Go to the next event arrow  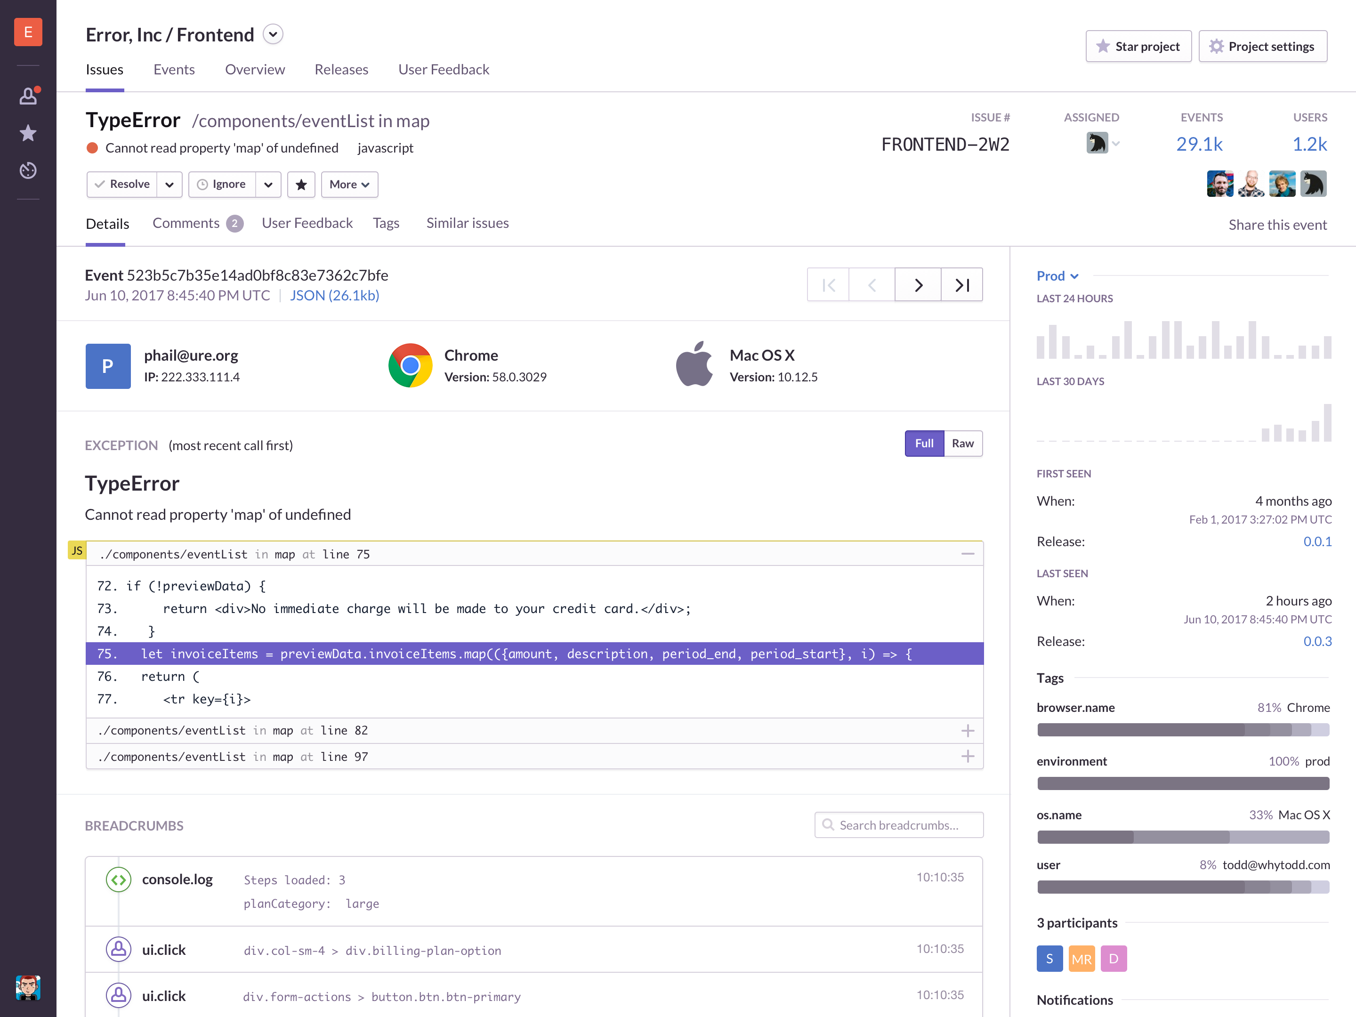click(x=918, y=284)
